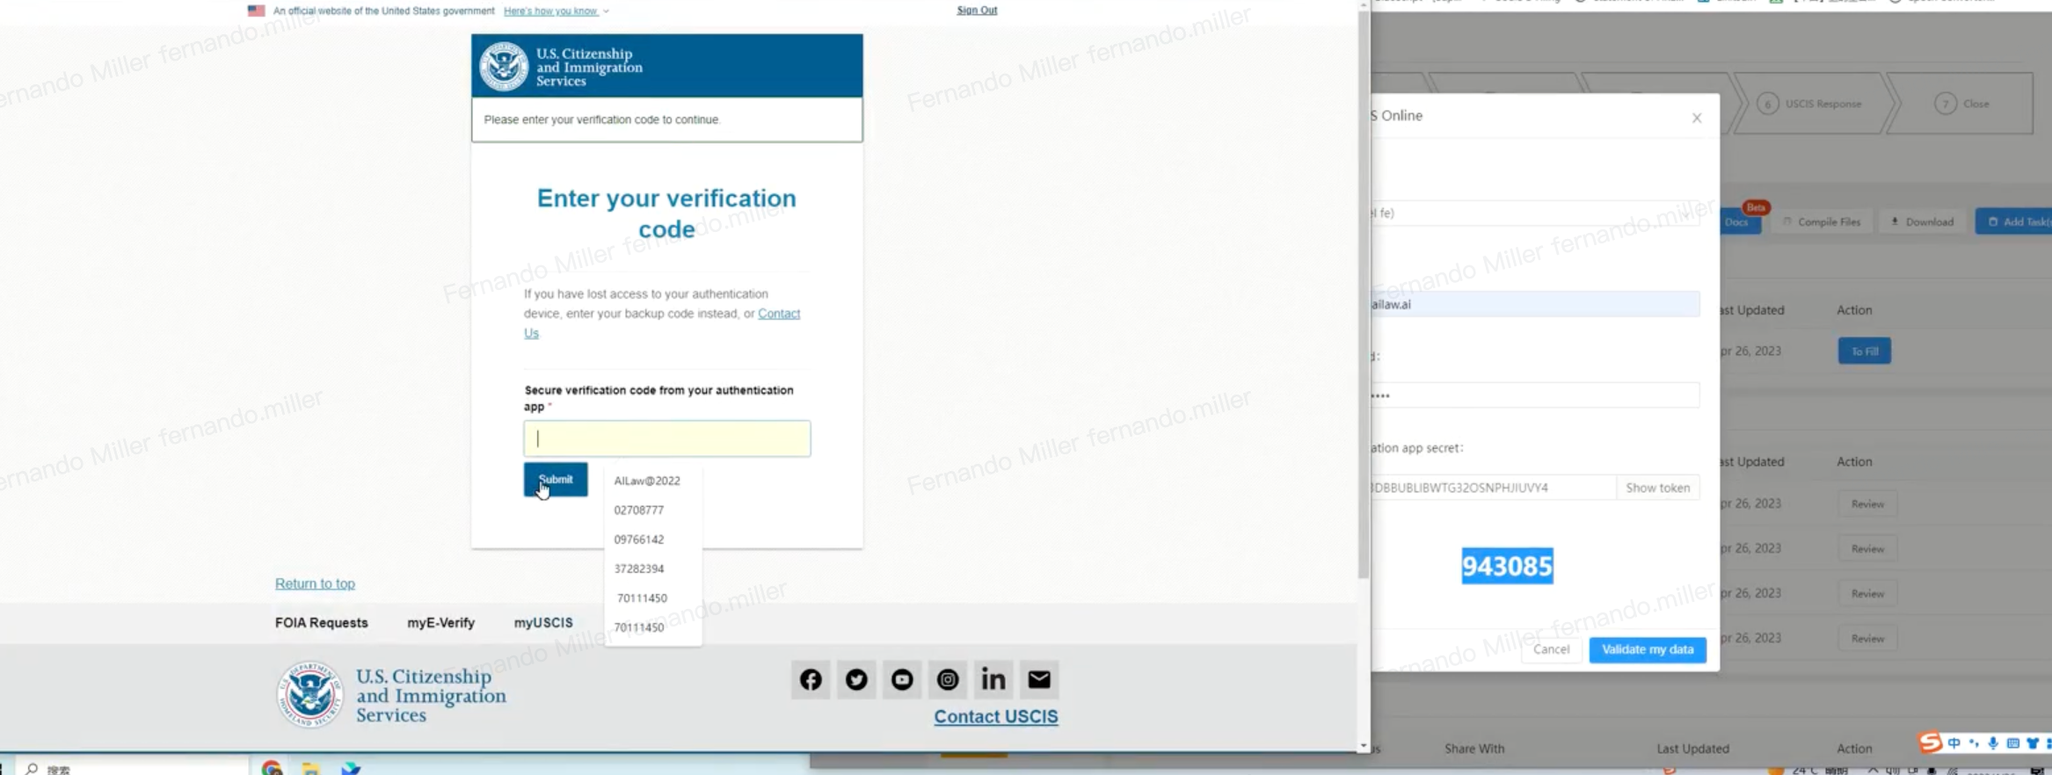This screenshot has width=2052, height=775.
Task: Open Chrome from the Windows taskbar
Action: [272, 768]
